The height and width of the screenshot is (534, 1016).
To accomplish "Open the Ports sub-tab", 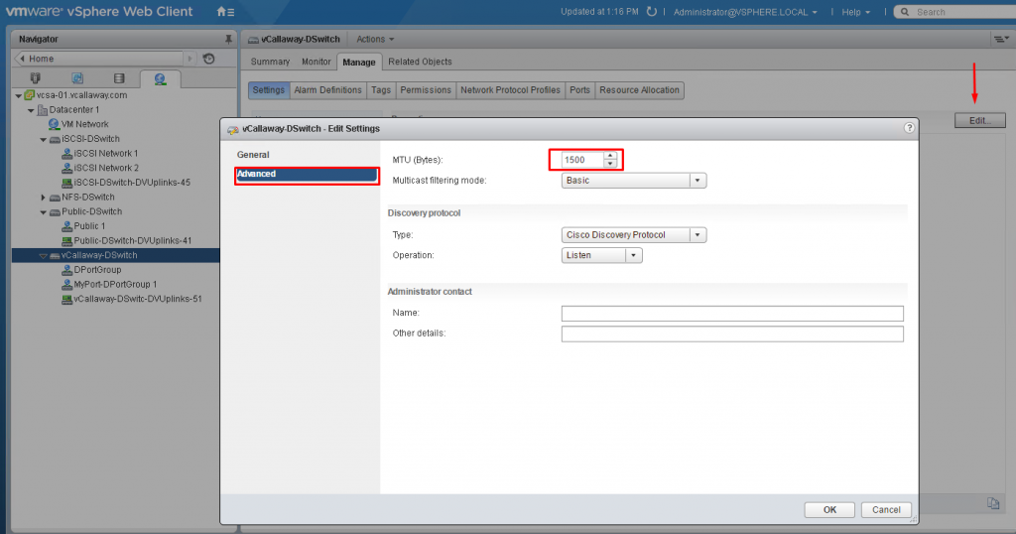I will click(579, 90).
